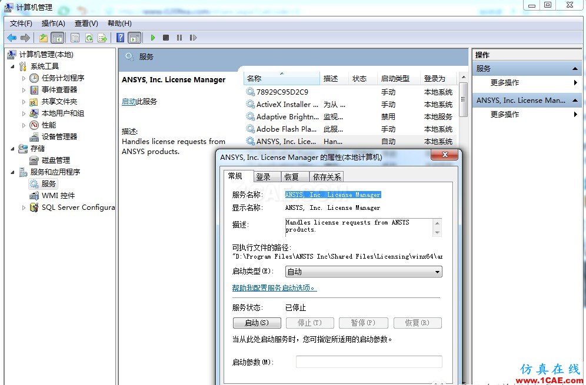Open the 查看(V) menu

[x=86, y=24]
